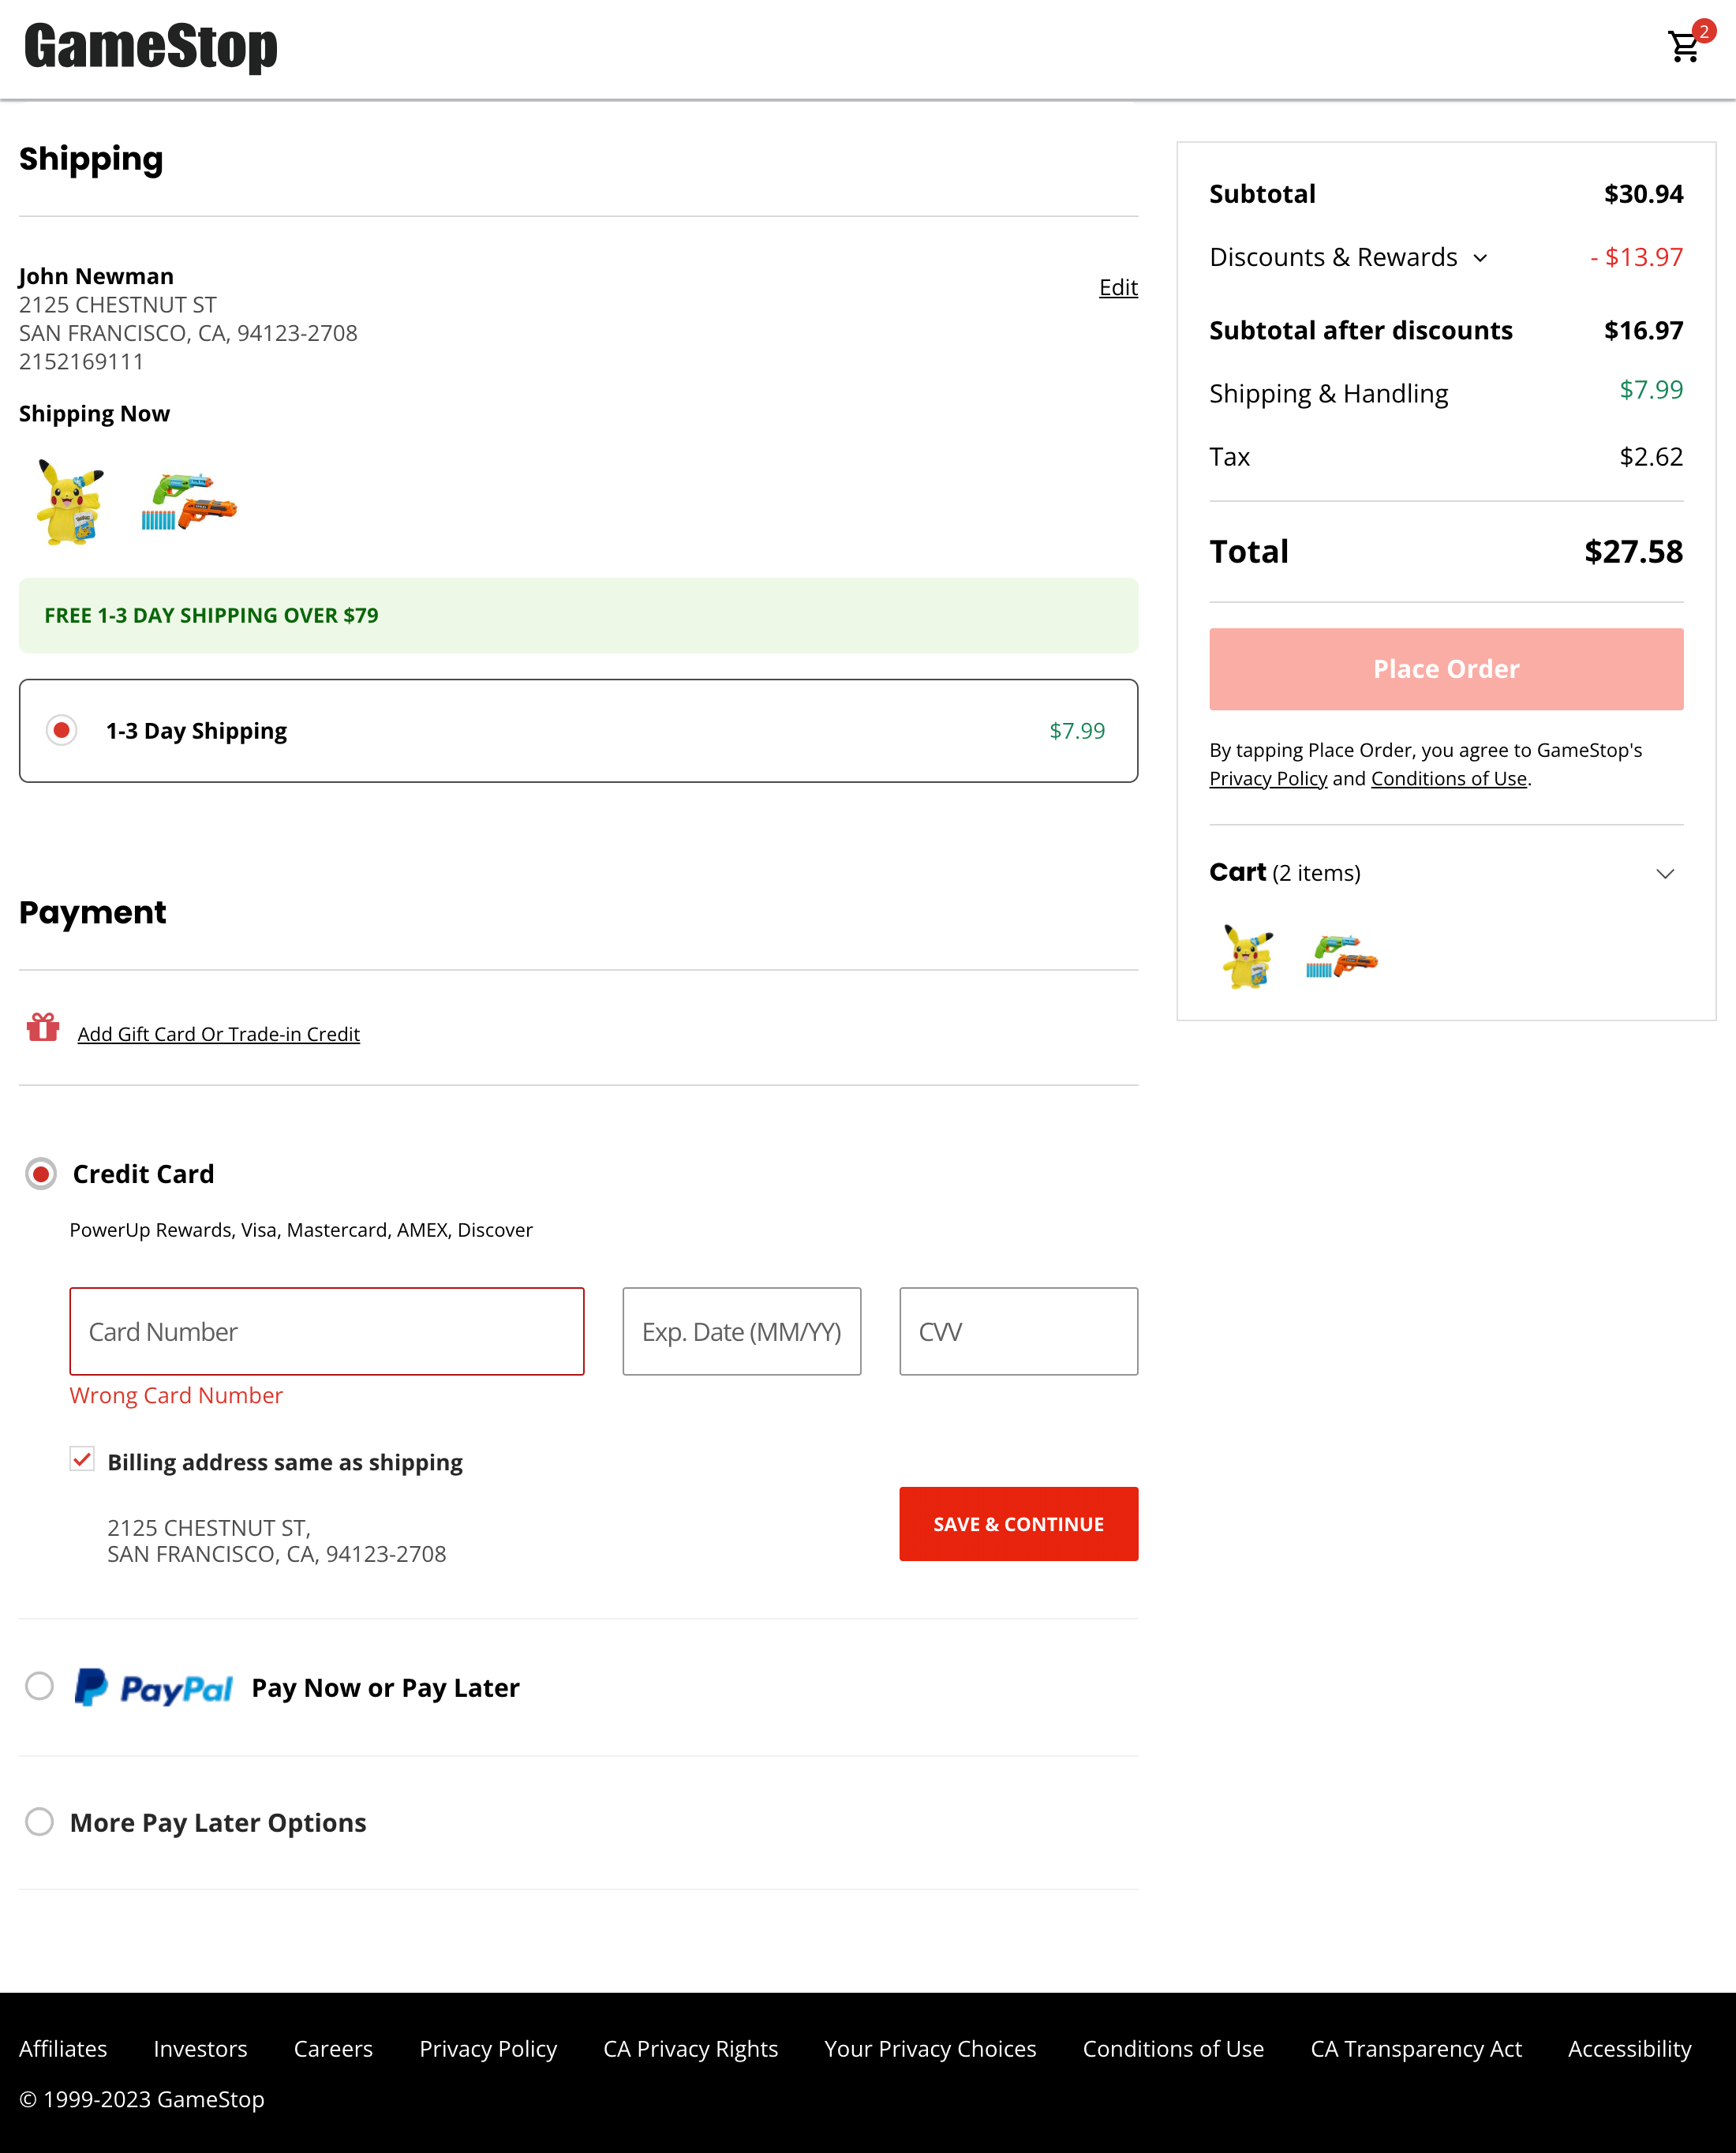Click the Save & Continue button
Viewport: 1736px width, 2153px height.
click(1018, 1523)
